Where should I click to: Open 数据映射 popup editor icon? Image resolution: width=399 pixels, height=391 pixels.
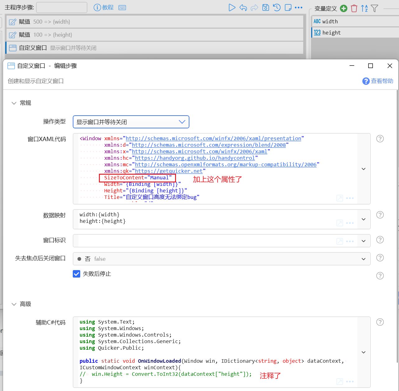click(x=340, y=223)
